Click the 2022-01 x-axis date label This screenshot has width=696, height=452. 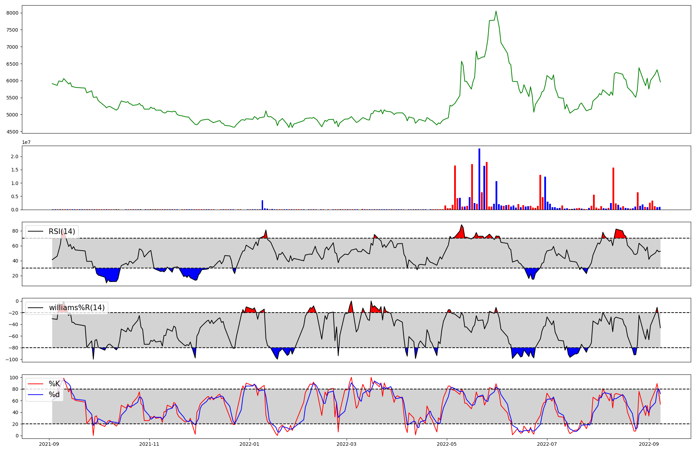[x=250, y=444]
